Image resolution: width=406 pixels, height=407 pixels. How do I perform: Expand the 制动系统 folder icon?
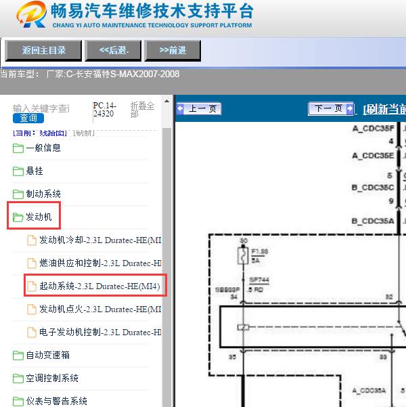coord(18,194)
